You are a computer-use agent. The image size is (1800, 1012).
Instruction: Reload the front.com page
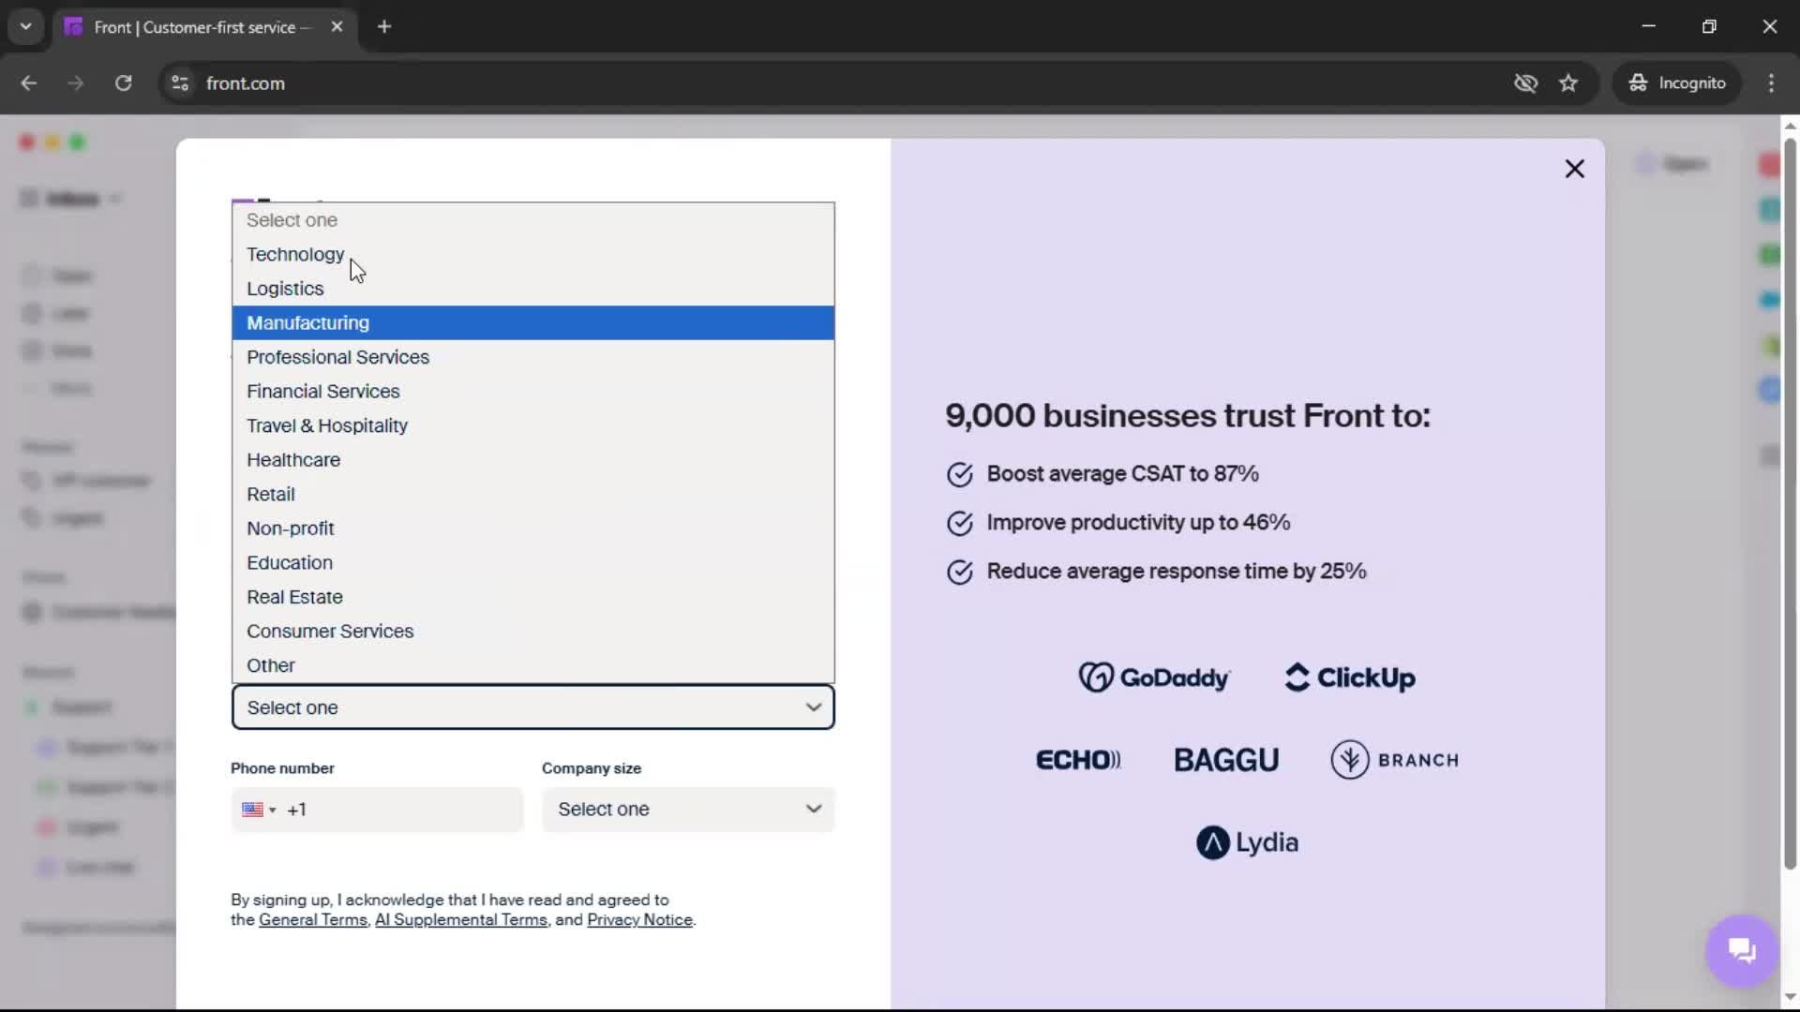[x=123, y=82]
